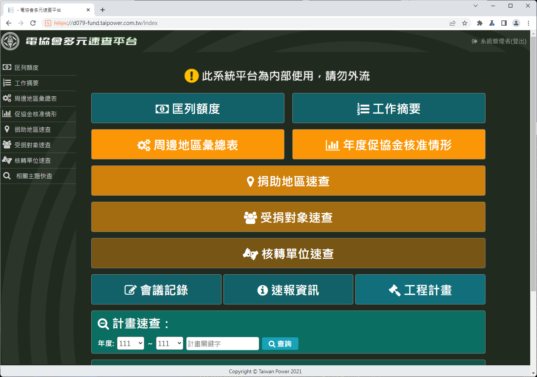Close the 電協會多元速查平台 browser tab
Screen dimensions: 537x377
click(88, 10)
